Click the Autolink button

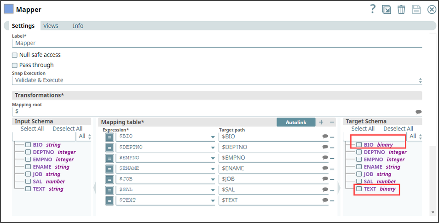296,122
